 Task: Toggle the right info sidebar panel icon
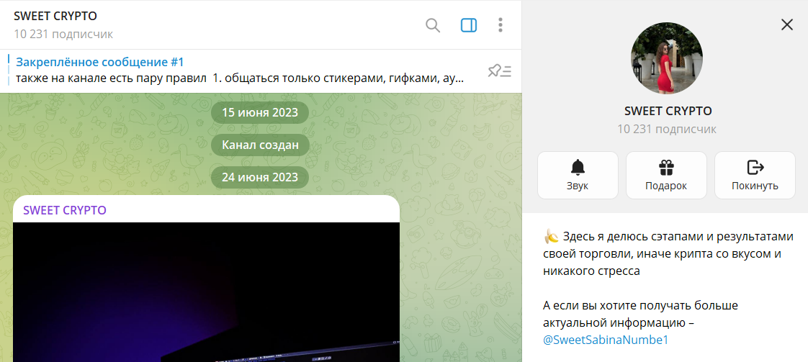[468, 24]
